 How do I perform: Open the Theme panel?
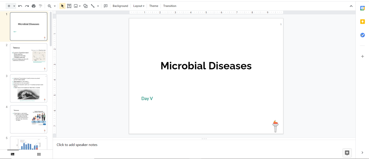click(154, 6)
